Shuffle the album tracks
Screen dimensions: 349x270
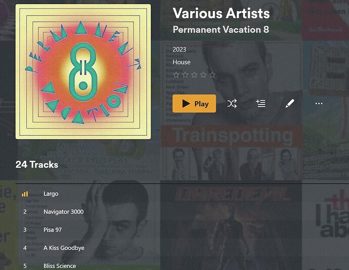[232, 103]
